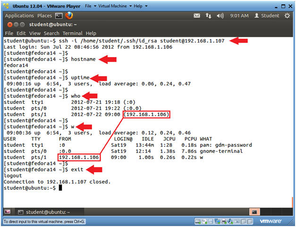The image size is (296, 227).
Task: Launch the Terminal icon in the top panel
Action: click(59, 16)
